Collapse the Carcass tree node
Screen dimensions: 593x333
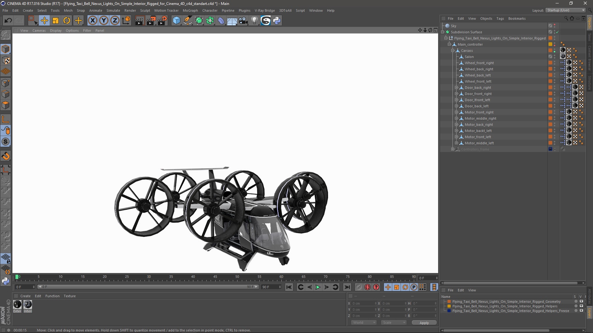453,51
